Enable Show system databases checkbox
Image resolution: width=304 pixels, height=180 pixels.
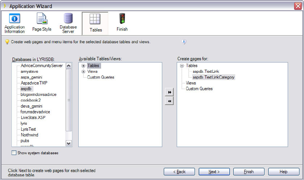14,153
